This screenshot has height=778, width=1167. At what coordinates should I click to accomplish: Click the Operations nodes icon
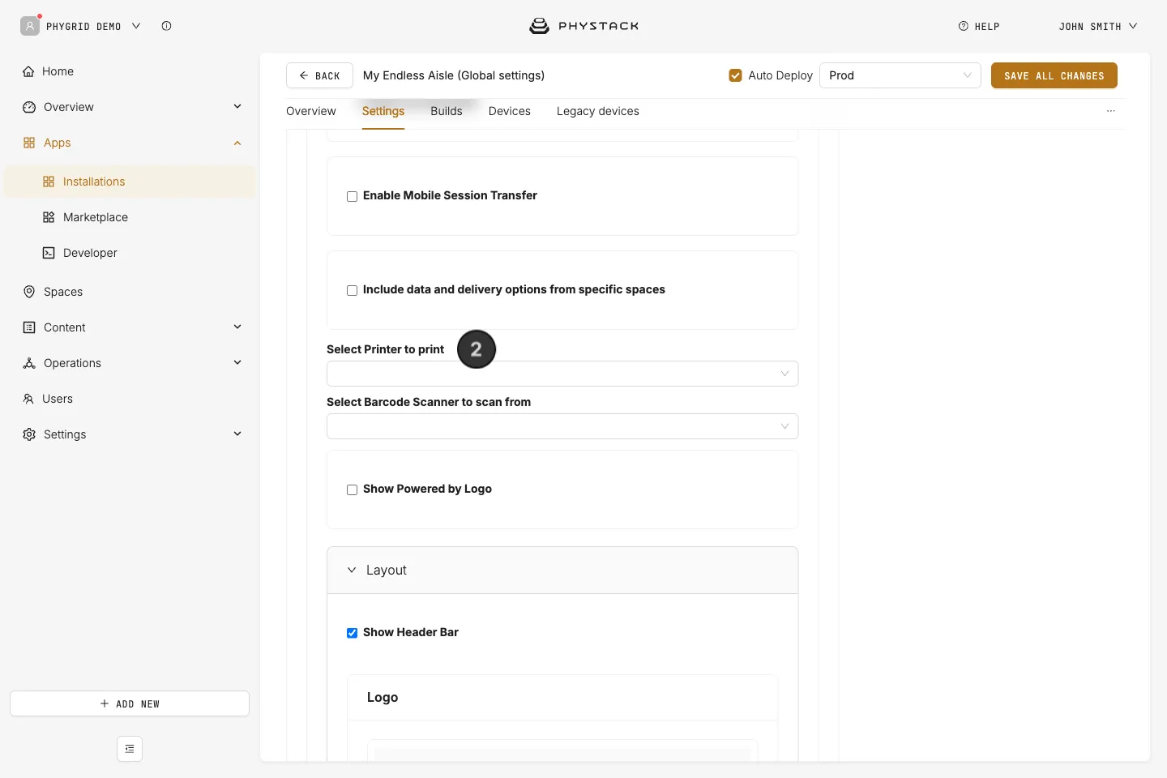(29, 363)
